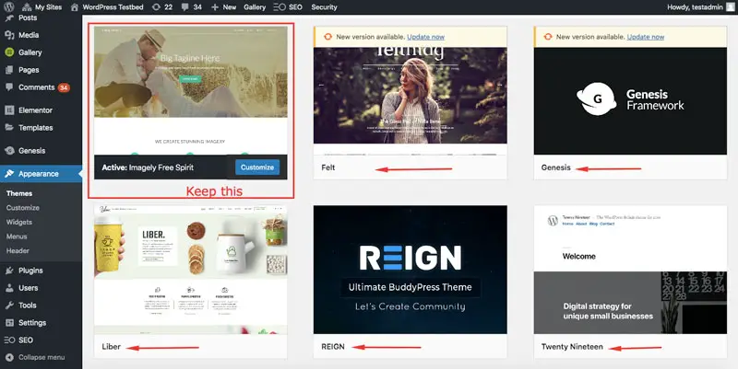Select Widgets submenu item

click(19, 222)
